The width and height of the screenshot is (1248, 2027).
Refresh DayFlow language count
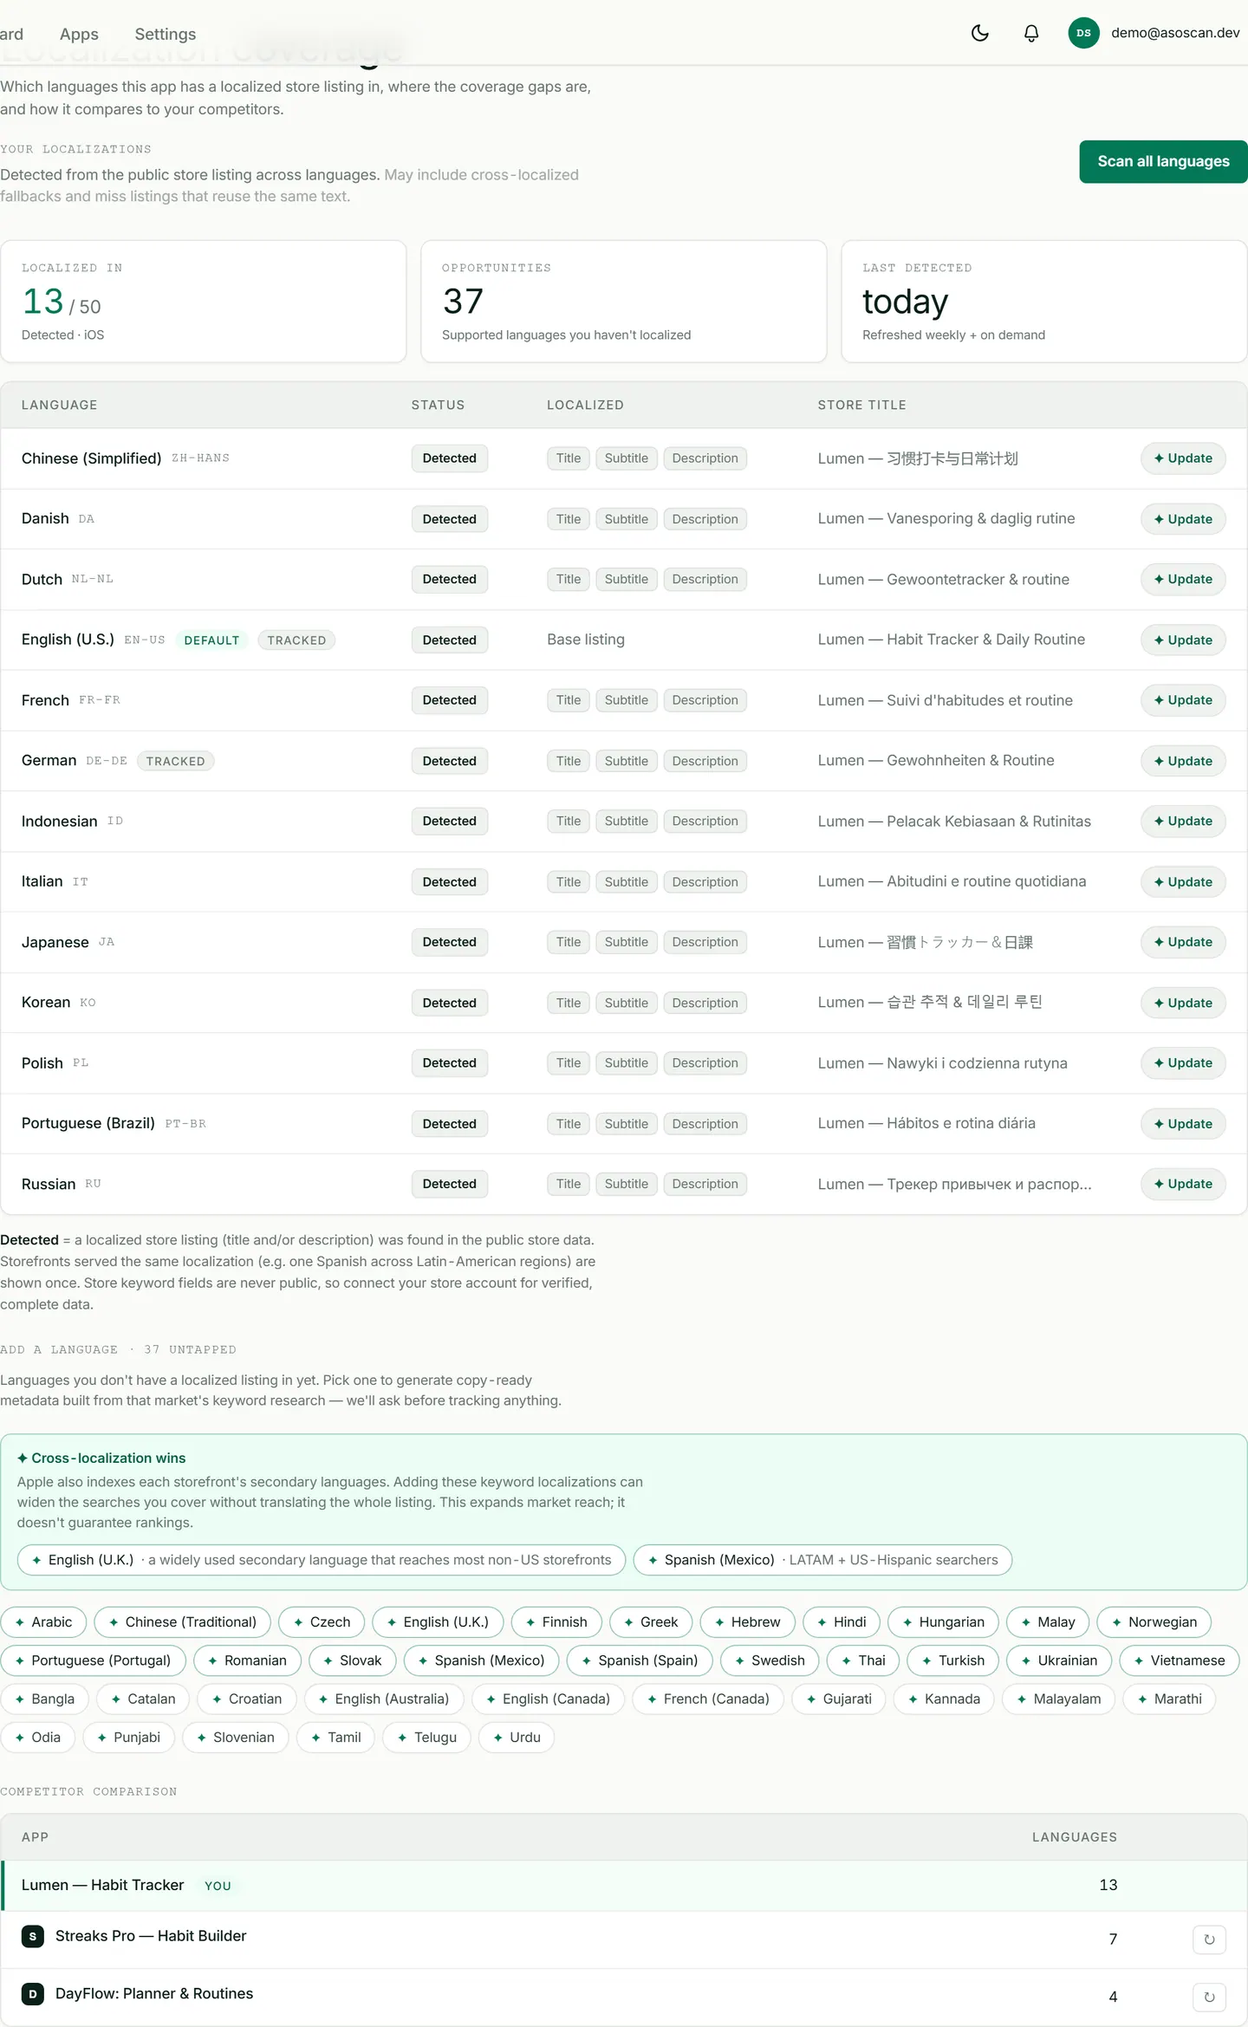point(1209,1998)
